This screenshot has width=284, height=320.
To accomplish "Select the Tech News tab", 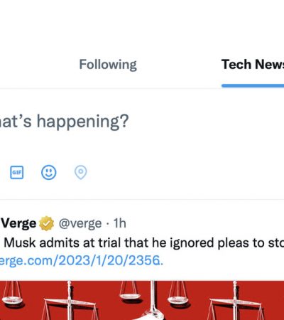I will (253, 65).
